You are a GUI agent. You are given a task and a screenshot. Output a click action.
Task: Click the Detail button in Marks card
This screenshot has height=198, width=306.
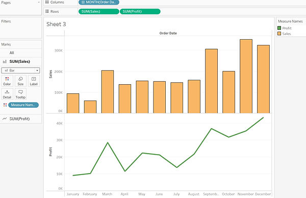point(7,94)
